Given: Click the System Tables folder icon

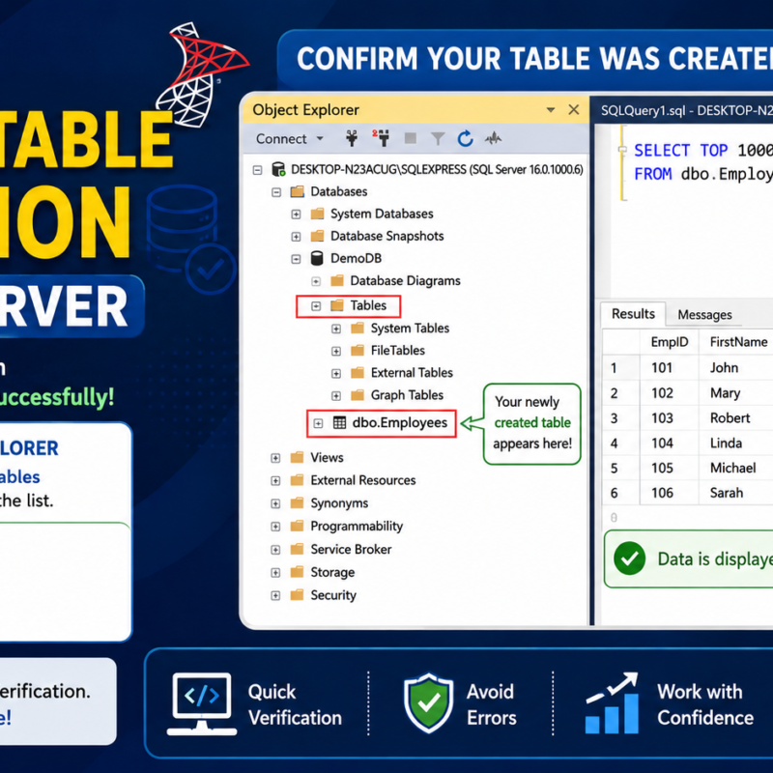Looking at the screenshot, I should click(x=358, y=328).
